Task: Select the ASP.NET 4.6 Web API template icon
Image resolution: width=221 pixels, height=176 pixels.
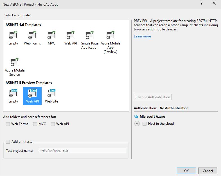Action: pyautogui.click(x=71, y=35)
